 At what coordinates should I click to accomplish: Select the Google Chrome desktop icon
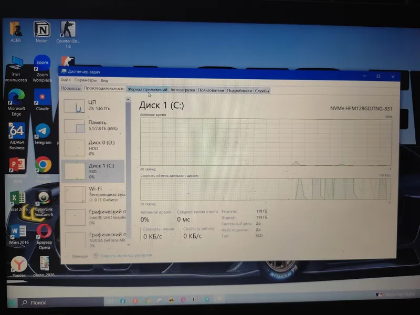click(43, 169)
